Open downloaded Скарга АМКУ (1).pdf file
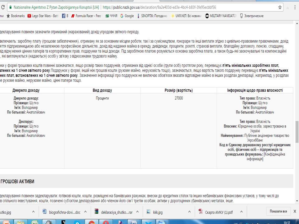This screenshot has width=299, height=224. 219,212
